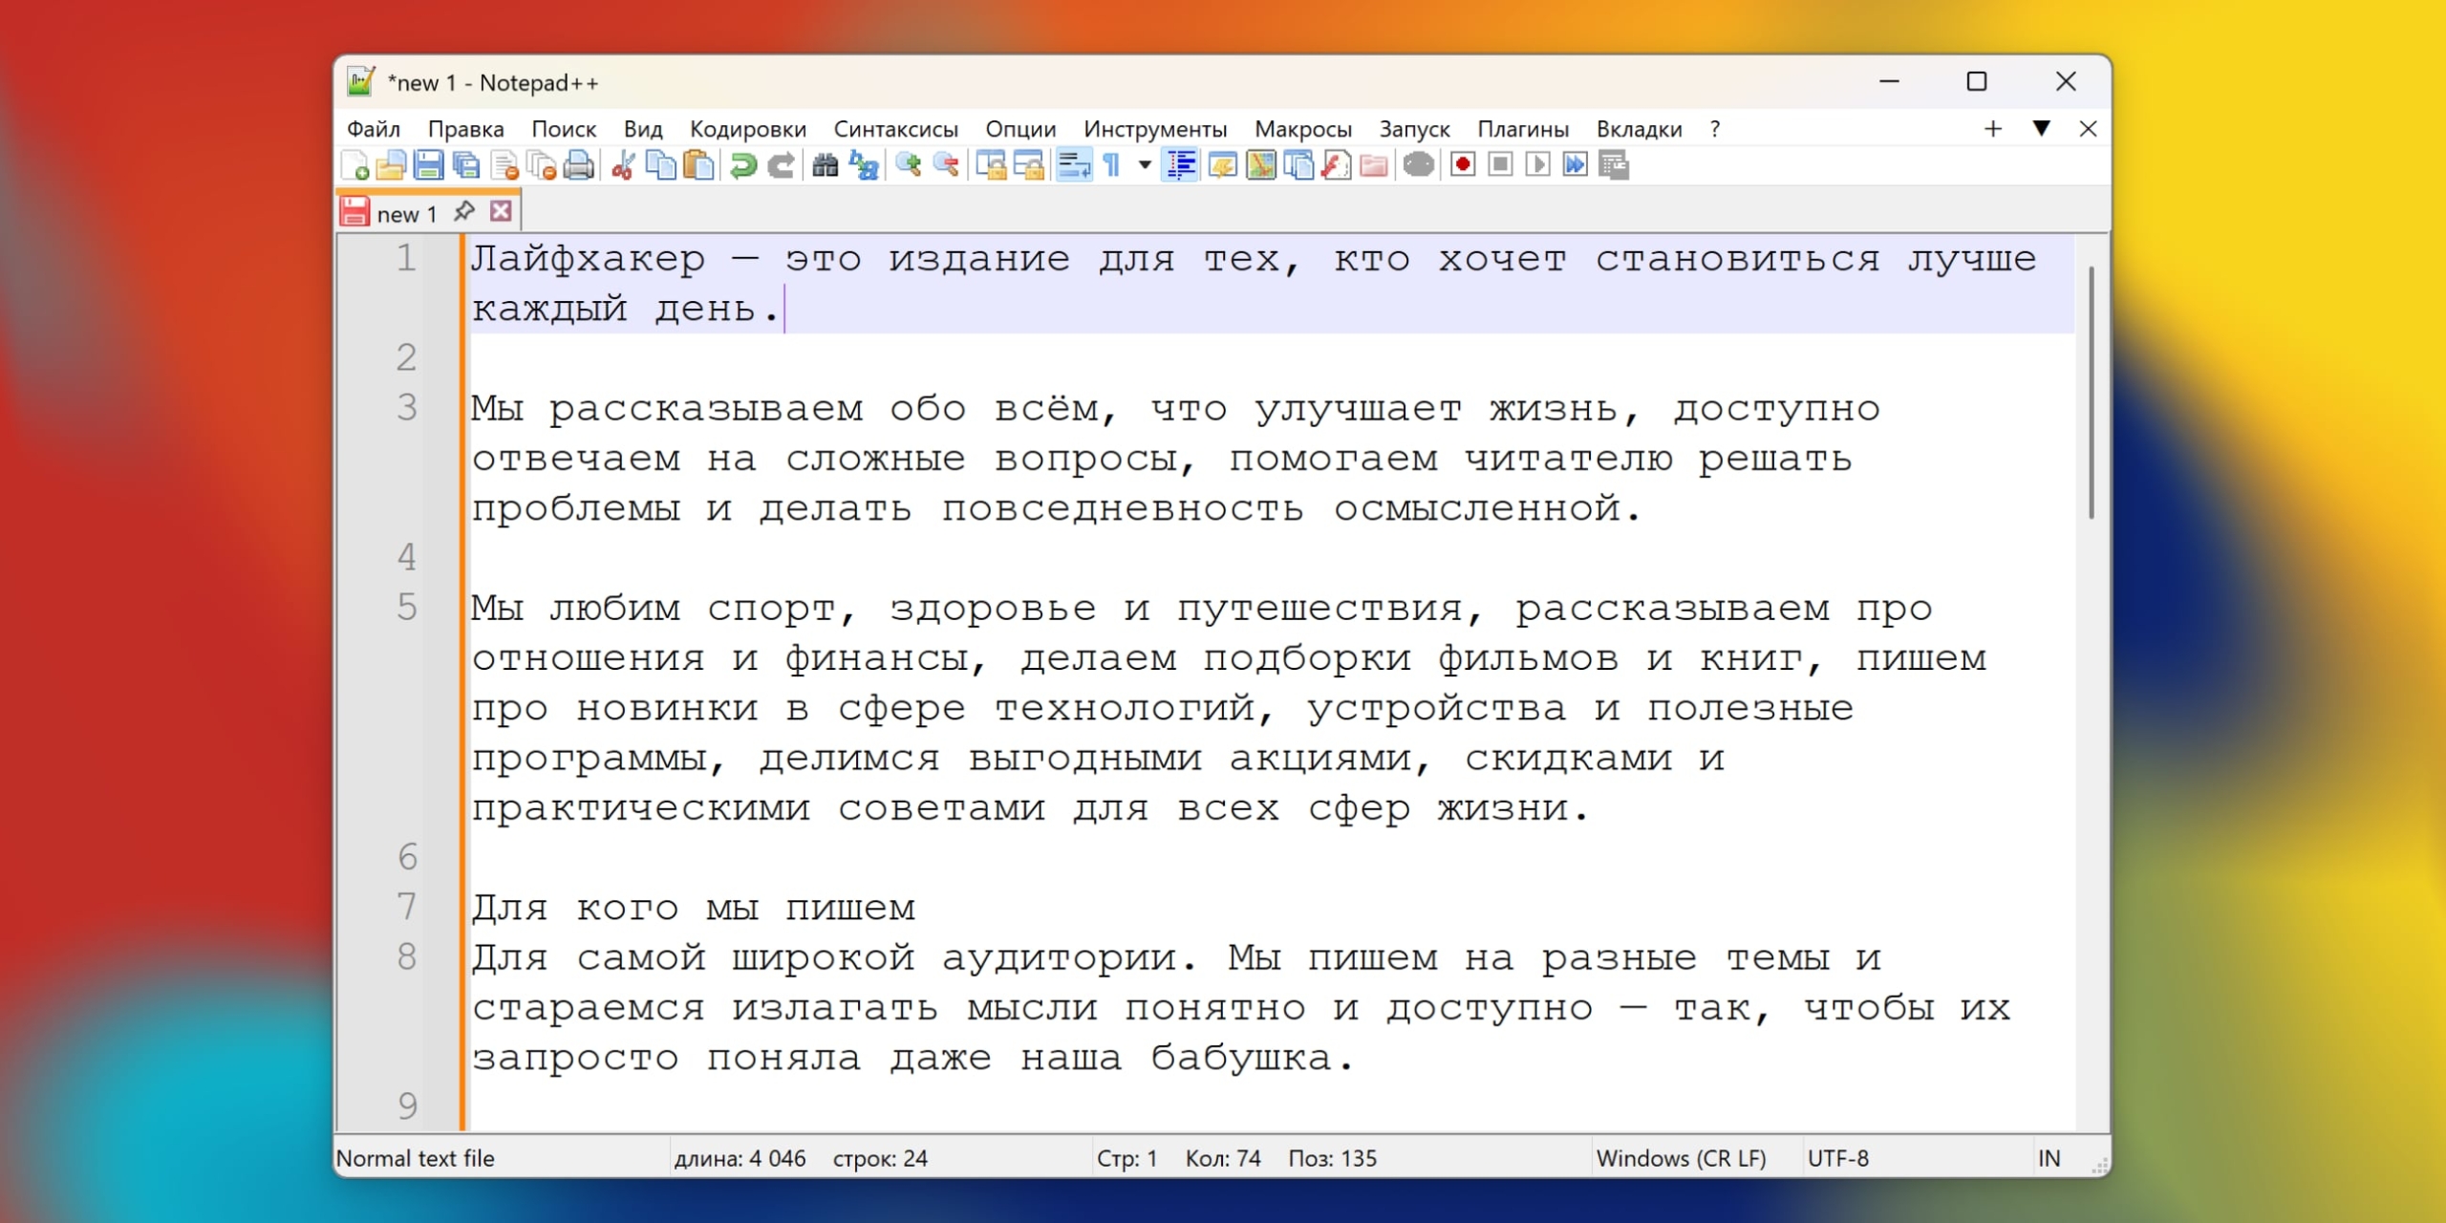
Task: Open the paragraph-marks dropdown arrow on toolbar
Action: (1142, 164)
